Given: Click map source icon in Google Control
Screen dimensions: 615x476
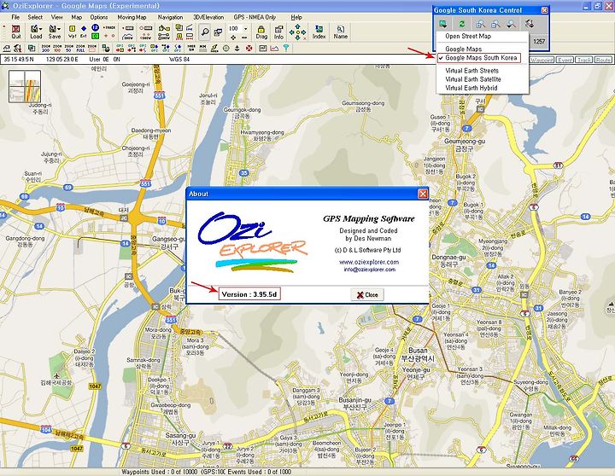Looking at the screenshot, I should point(443,24).
